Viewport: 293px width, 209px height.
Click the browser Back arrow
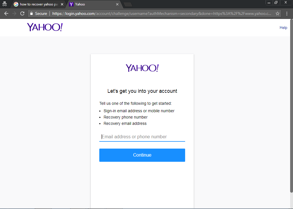6,13
